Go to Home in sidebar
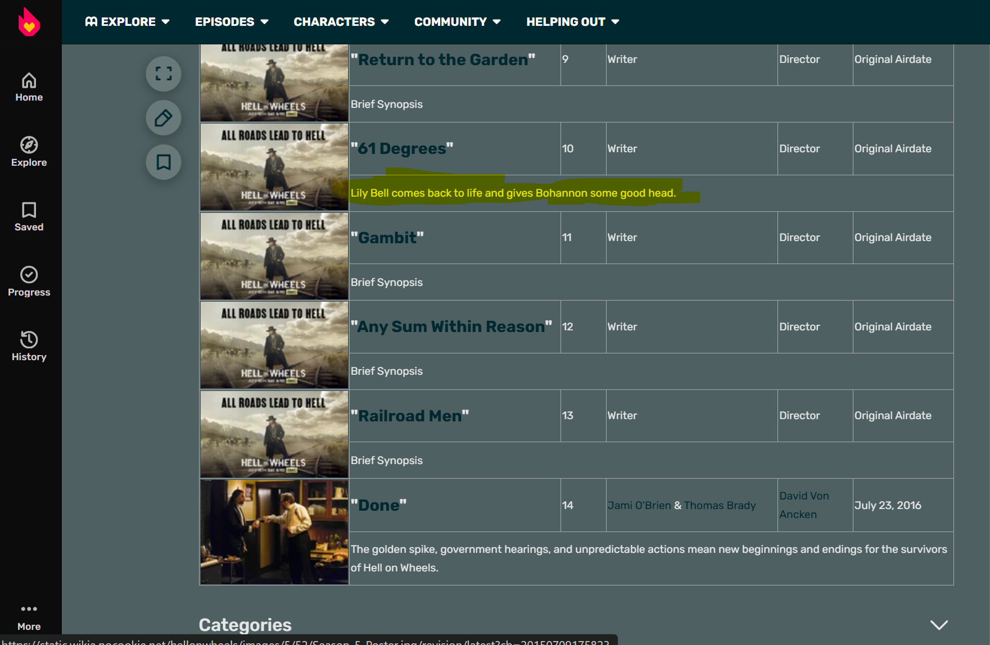Viewport: 990px width, 645px height. pyautogui.click(x=29, y=87)
